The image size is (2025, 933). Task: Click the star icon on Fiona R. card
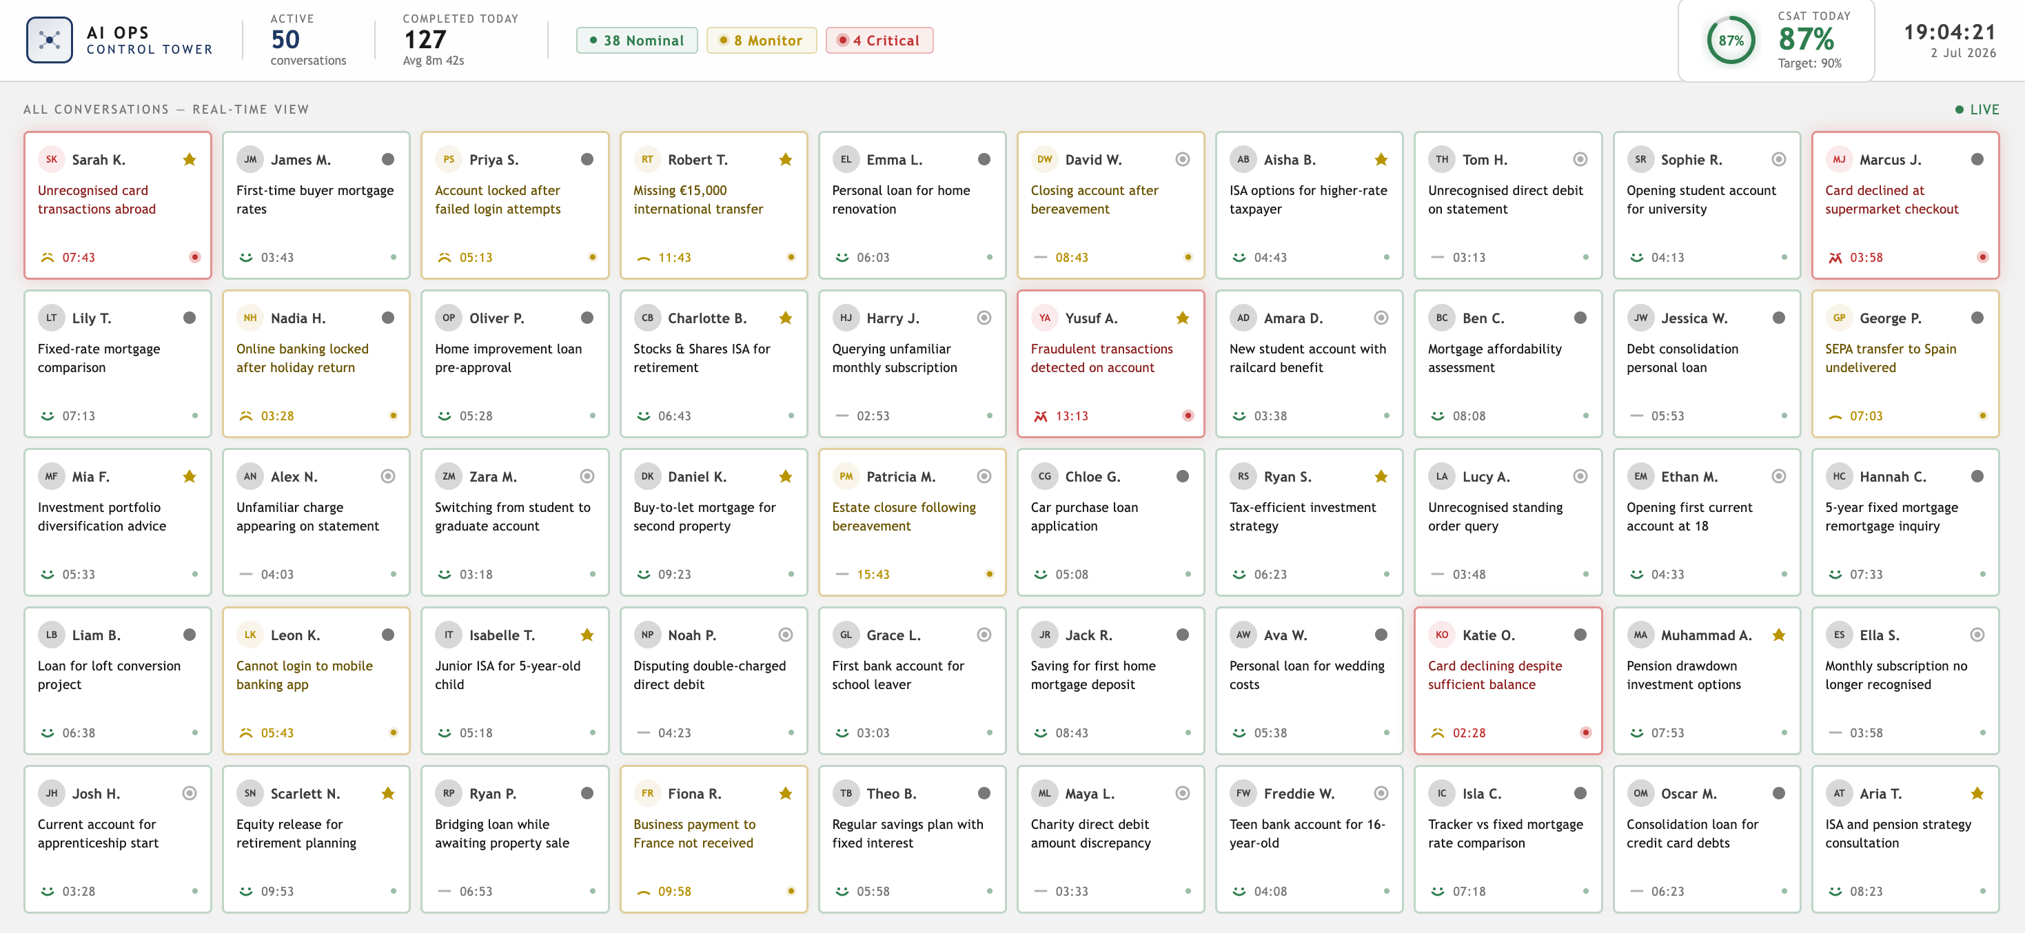point(785,794)
